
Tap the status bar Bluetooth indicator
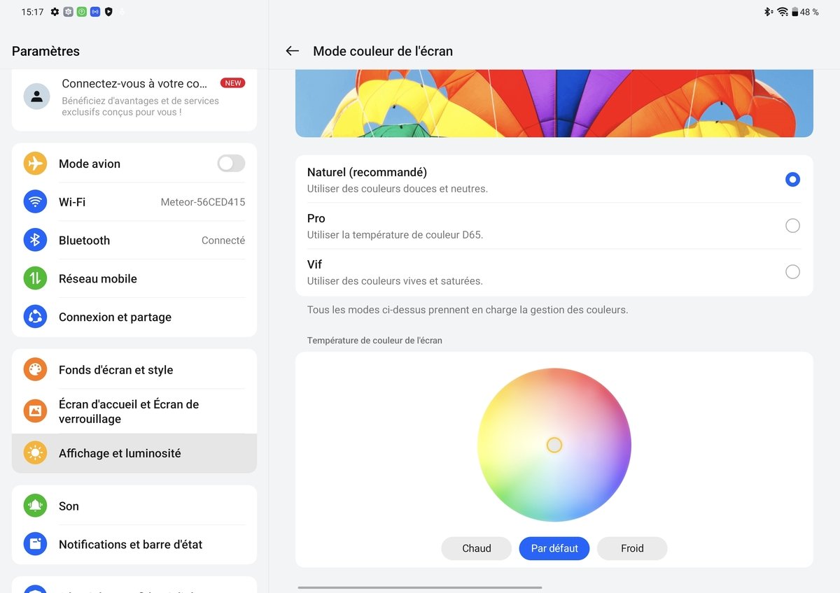(767, 12)
